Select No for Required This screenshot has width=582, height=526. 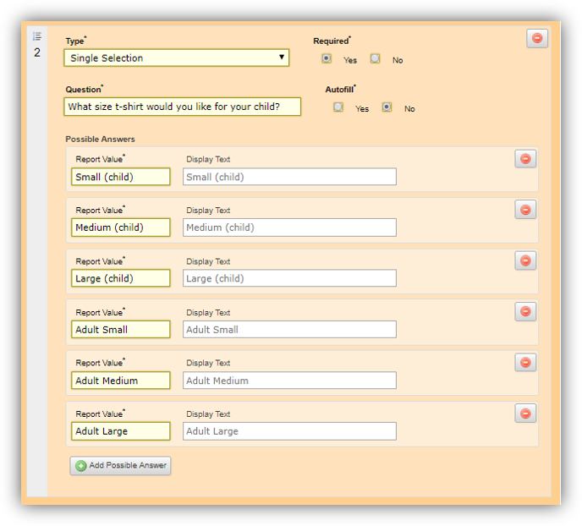point(375,59)
